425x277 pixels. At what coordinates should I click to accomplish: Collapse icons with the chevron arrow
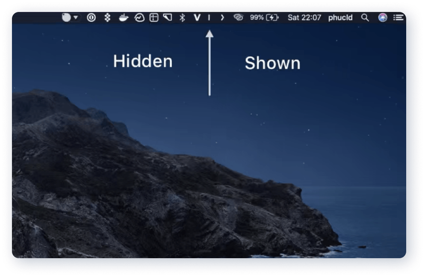[222, 18]
